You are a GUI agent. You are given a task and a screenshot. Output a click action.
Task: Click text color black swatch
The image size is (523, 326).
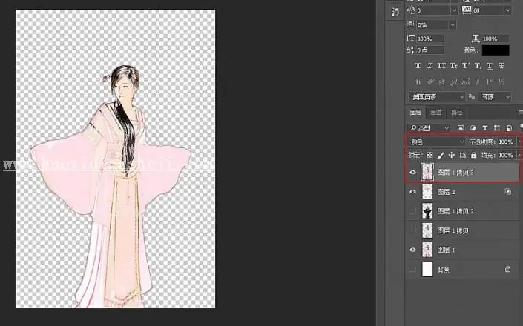pos(496,50)
